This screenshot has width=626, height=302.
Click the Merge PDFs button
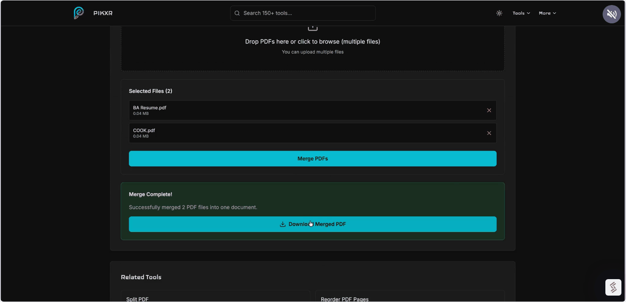point(313,158)
